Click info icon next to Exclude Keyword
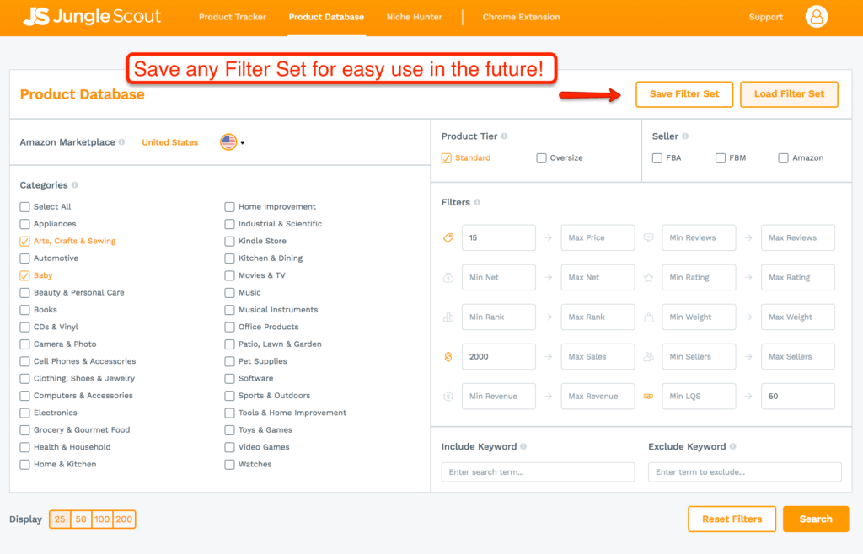Screen dimensions: 863x554 click(x=732, y=446)
